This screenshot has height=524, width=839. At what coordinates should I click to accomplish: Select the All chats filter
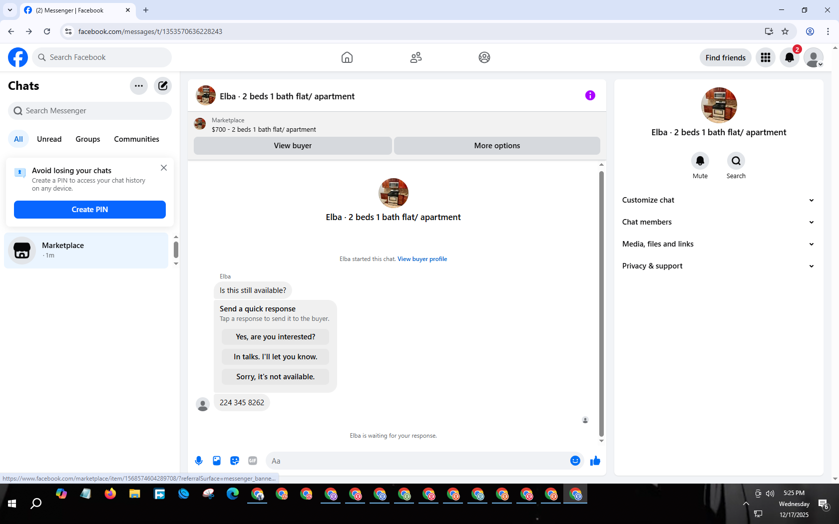[x=18, y=139]
